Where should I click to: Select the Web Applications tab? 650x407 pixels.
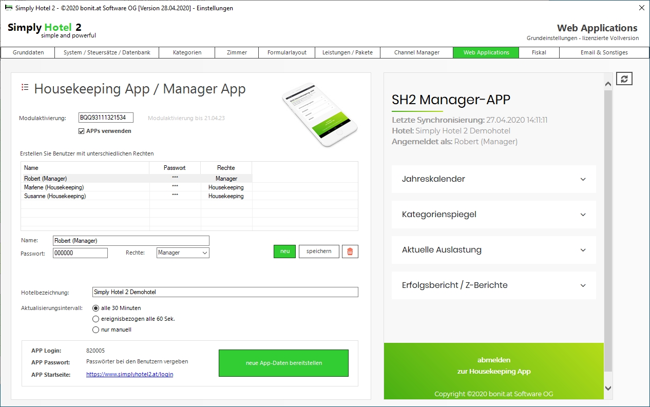click(x=486, y=52)
